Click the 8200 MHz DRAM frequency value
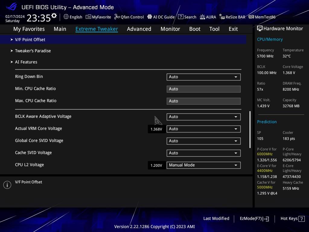 click(x=291, y=89)
